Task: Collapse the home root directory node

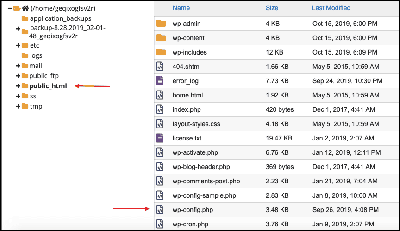Action: pyautogui.click(x=10, y=8)
